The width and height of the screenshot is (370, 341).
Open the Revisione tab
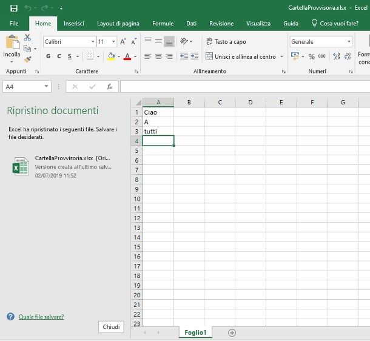coord(221,24)
